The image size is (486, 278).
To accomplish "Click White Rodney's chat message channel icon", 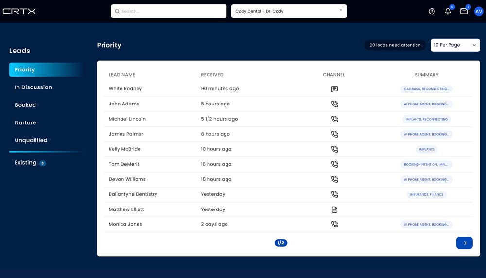I will coord(334,89).
